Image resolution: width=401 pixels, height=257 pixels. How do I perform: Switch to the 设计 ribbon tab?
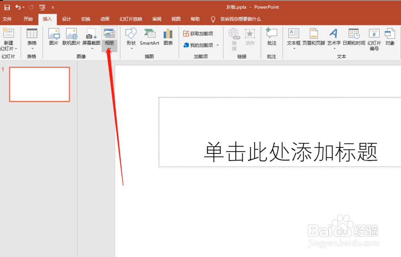67,19
